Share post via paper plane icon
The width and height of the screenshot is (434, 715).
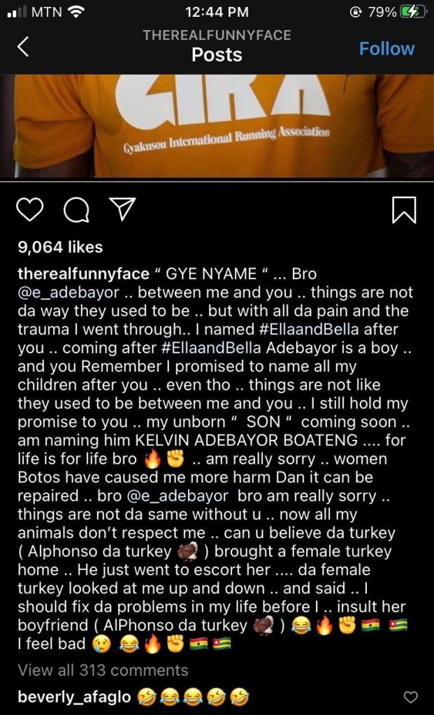[122, 209]
